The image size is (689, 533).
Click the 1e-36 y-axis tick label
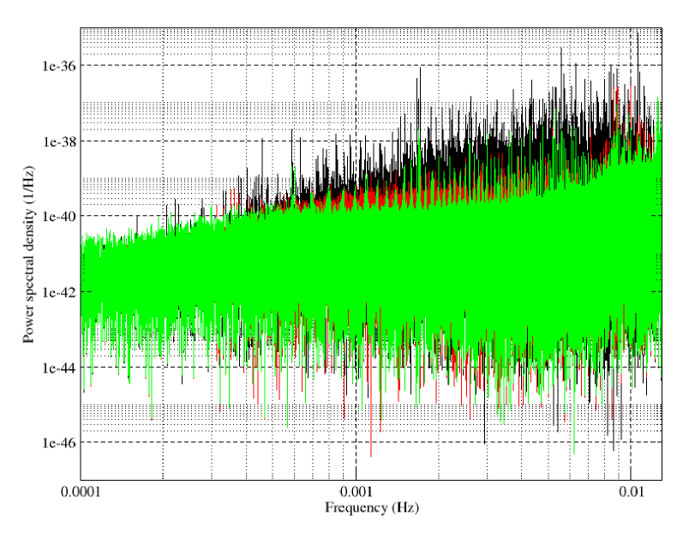pyautogui.click(x=59, y=66)
